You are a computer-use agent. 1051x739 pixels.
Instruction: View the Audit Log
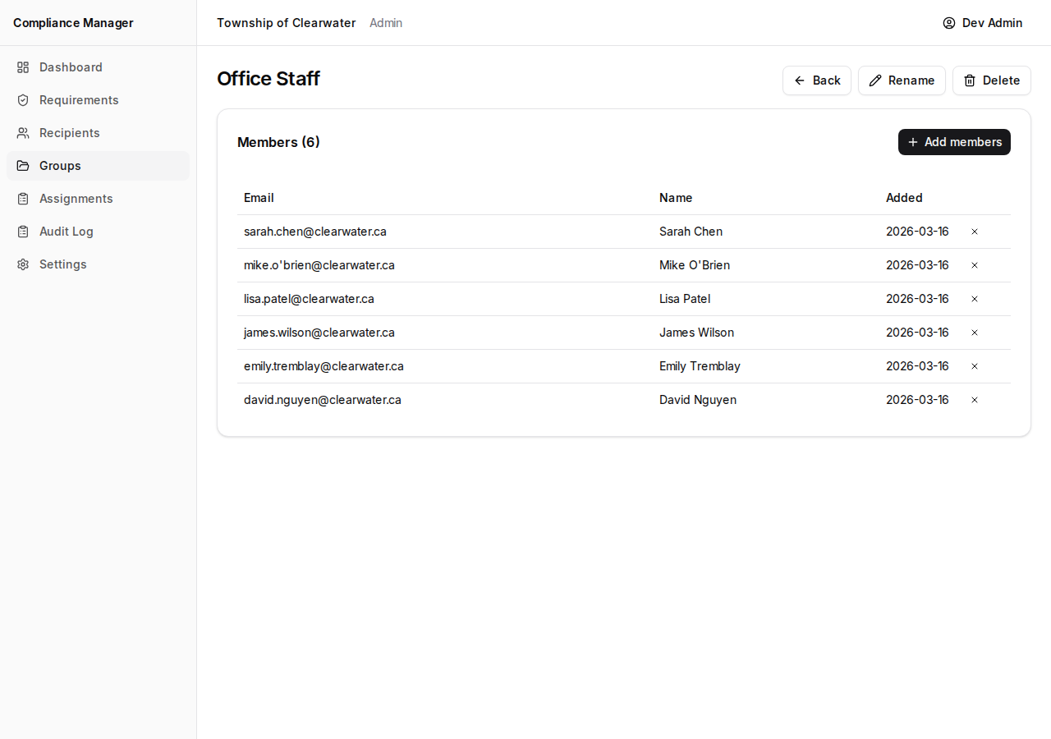click(98, 232)
